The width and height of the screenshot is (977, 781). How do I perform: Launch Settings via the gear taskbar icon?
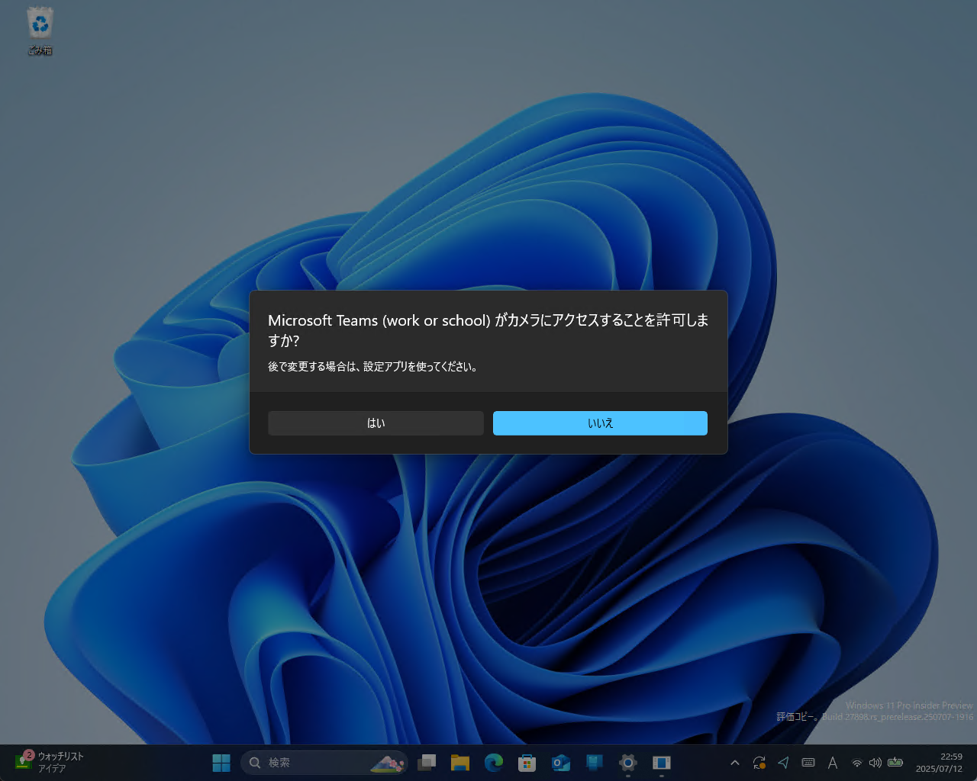(x=627, y=762)
